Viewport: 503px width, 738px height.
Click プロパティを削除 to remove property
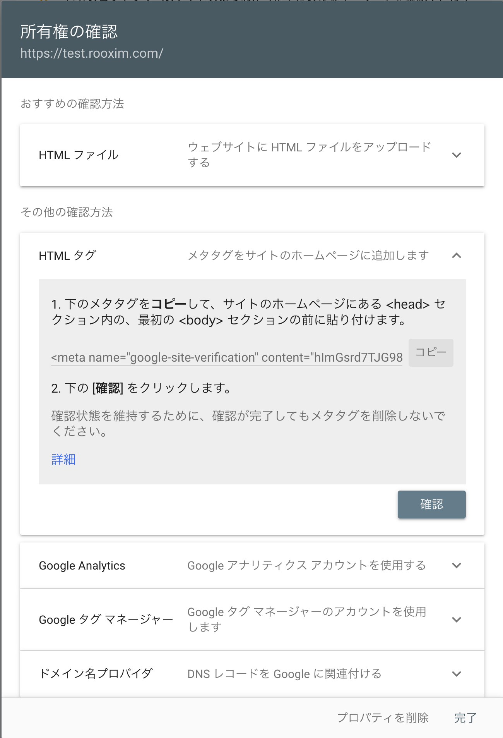coord(383,717)
